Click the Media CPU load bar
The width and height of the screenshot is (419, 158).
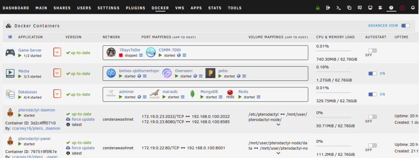pos(334,71)
